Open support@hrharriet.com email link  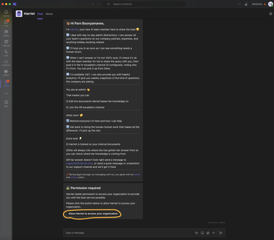coord(79,163)
